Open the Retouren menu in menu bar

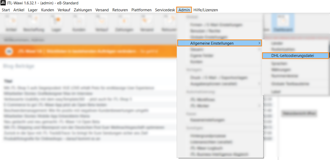(x=120, y=10)
